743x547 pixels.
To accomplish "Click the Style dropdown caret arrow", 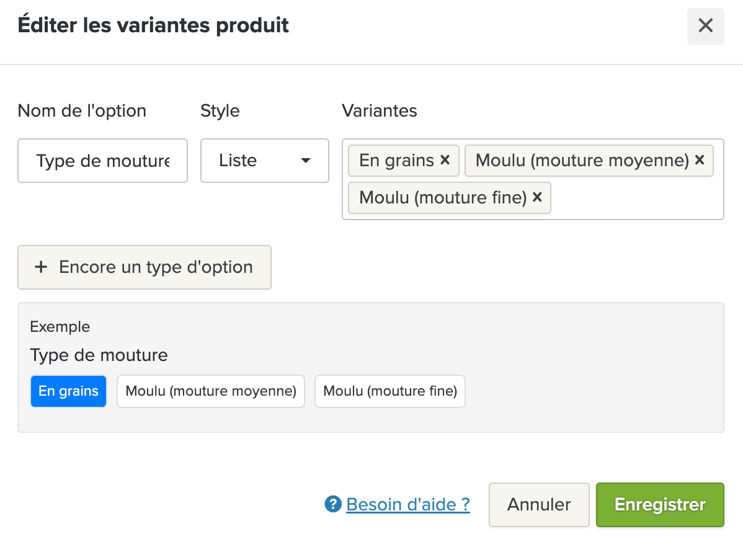I will (x=305, y=161).
